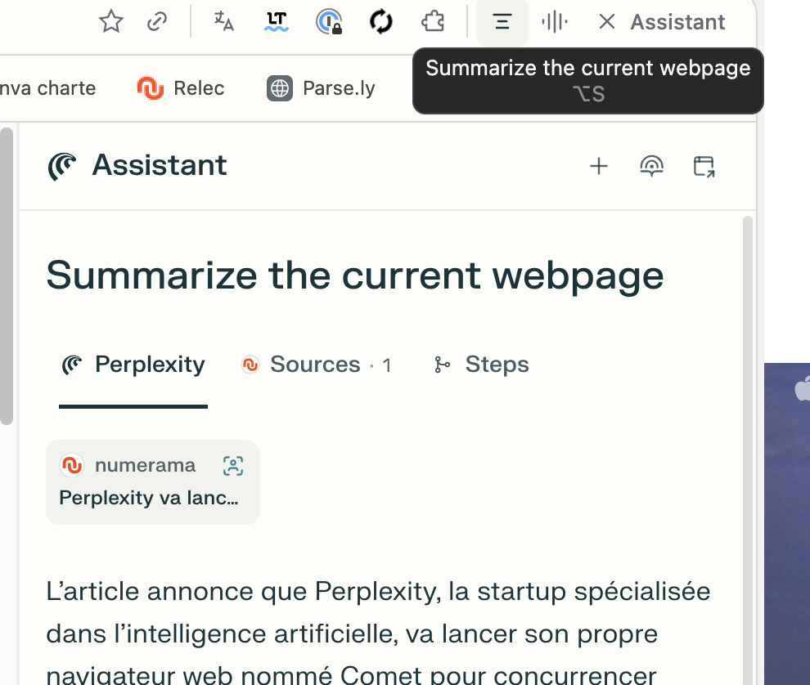Click the circular arrows sync extension icon
The image size is (810, 685).
[x=381, y=22]
